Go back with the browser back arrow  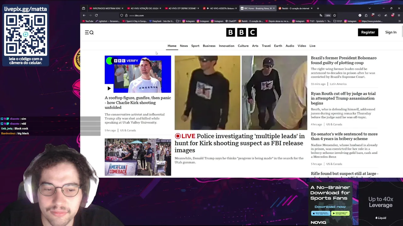point(84,15)
